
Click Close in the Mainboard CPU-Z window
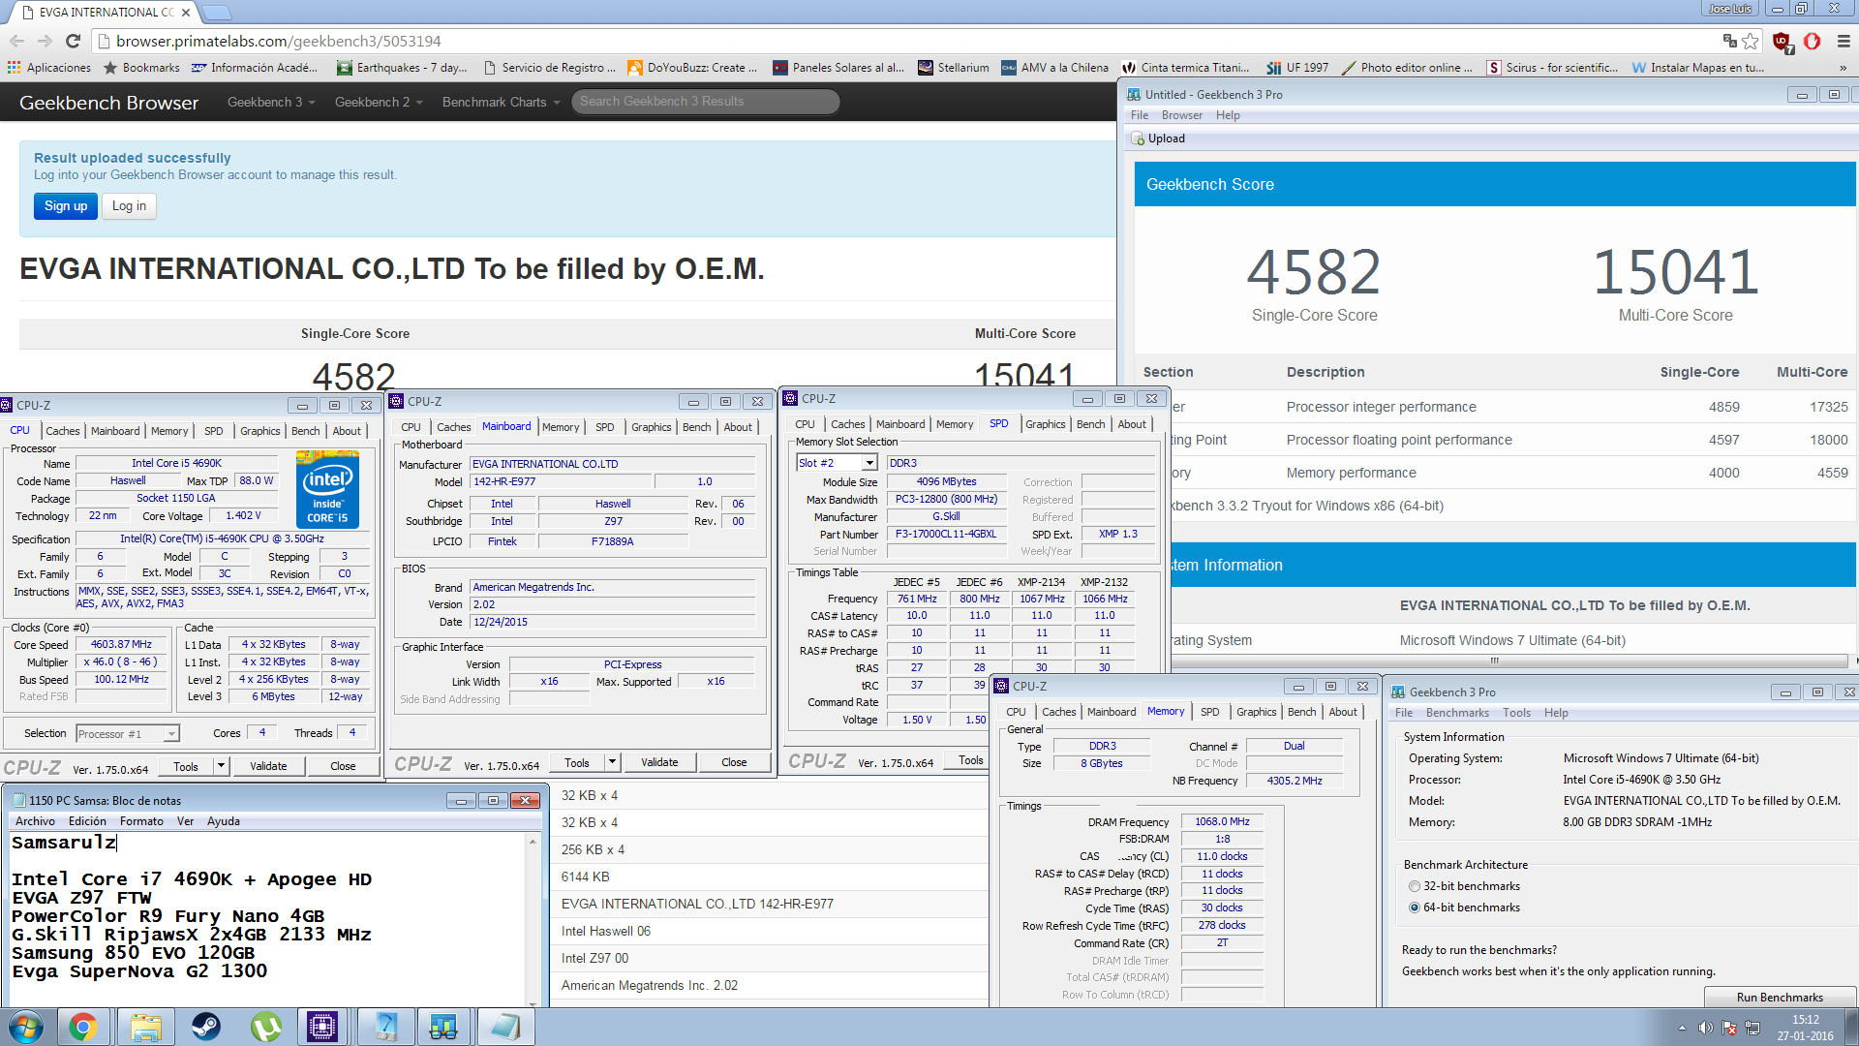click(x=734, y=763)
